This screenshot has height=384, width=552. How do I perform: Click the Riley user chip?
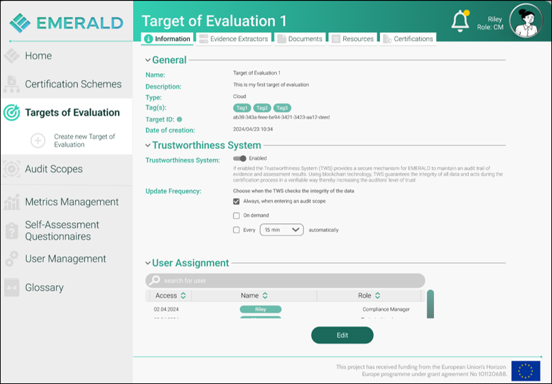coord(261,310)
